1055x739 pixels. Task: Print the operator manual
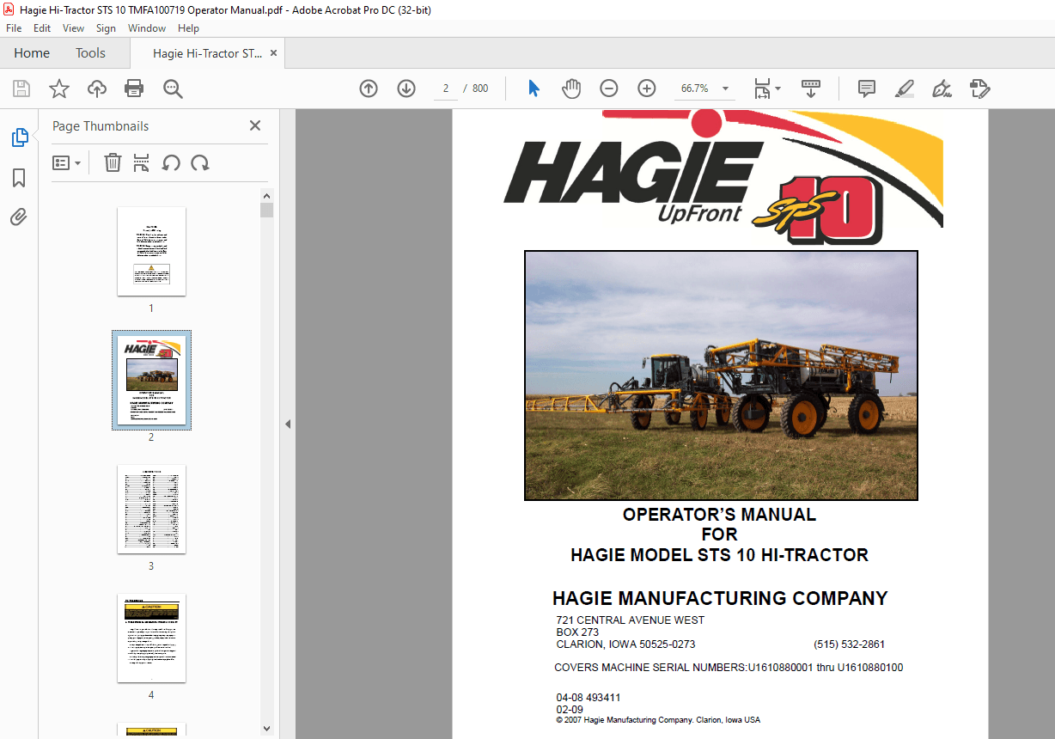point(134,89)
